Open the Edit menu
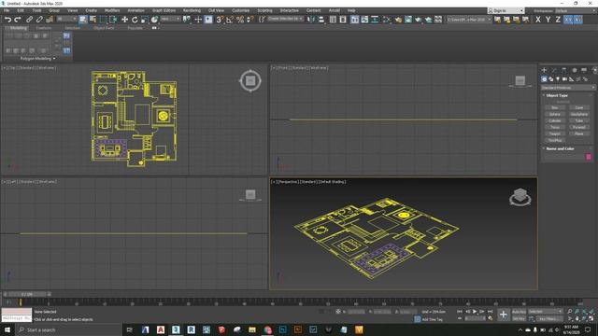598x336 pixels. (x=21, y=10)
